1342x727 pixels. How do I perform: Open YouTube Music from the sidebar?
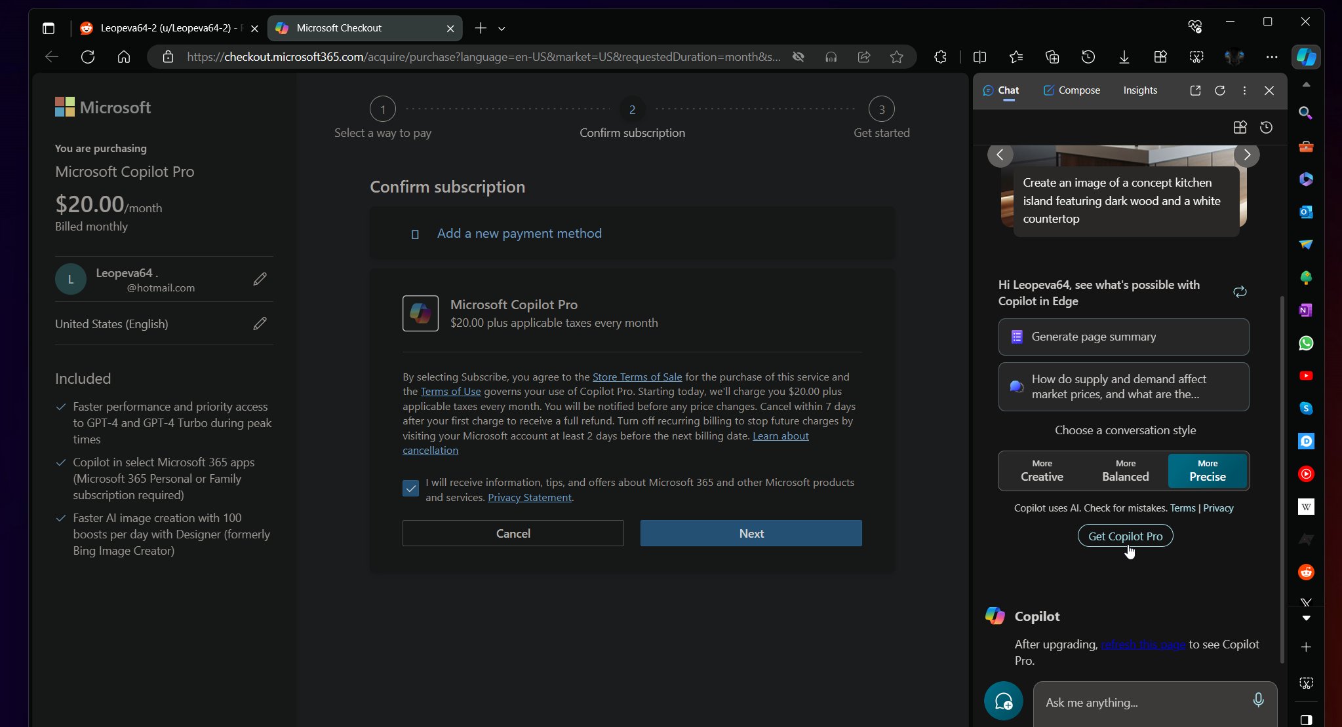pyautogui.click(x=1306, y=474)
